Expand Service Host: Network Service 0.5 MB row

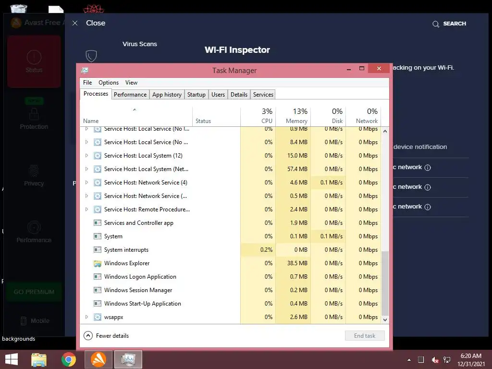86,196
